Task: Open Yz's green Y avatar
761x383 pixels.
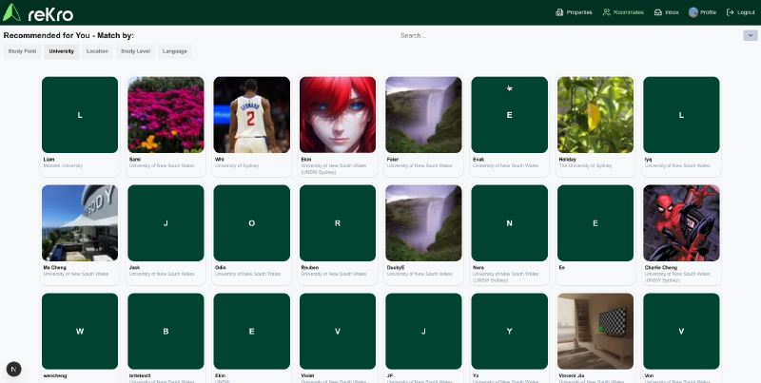Action: click(510, 331)
